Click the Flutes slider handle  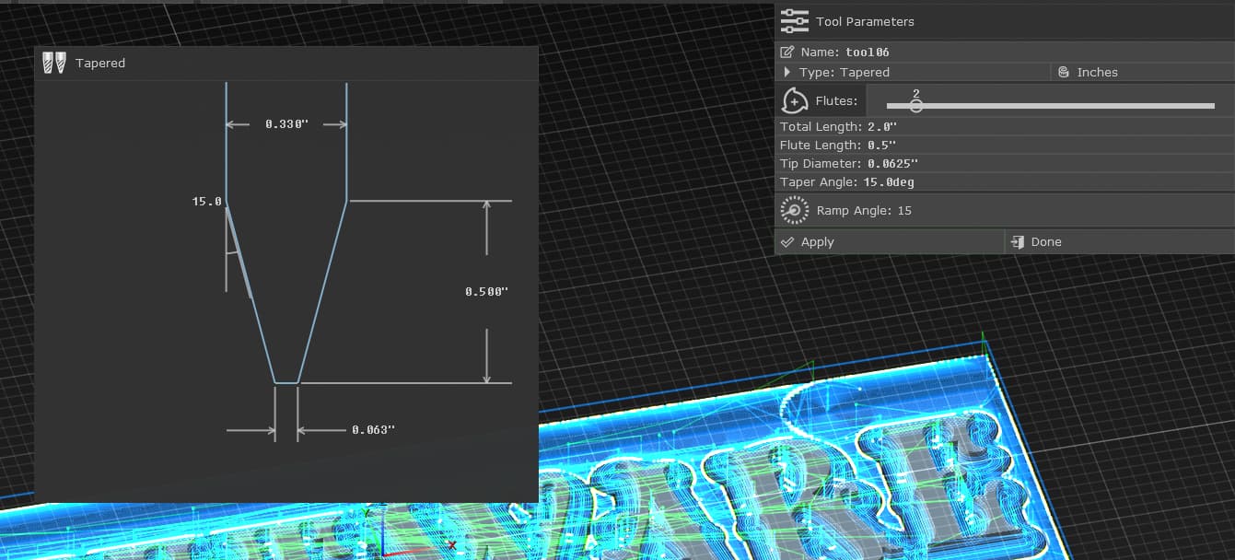[915, 106]
